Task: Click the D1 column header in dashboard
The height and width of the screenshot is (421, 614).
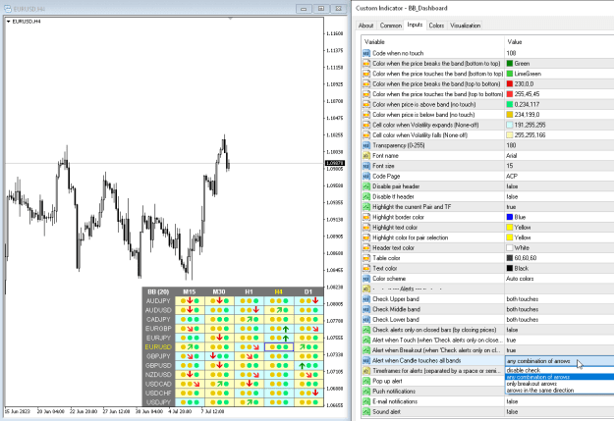Action: (x=308, y=291)
